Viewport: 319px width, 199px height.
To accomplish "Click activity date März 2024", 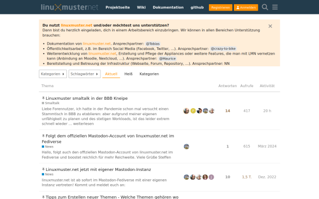I will click(267, 146).
